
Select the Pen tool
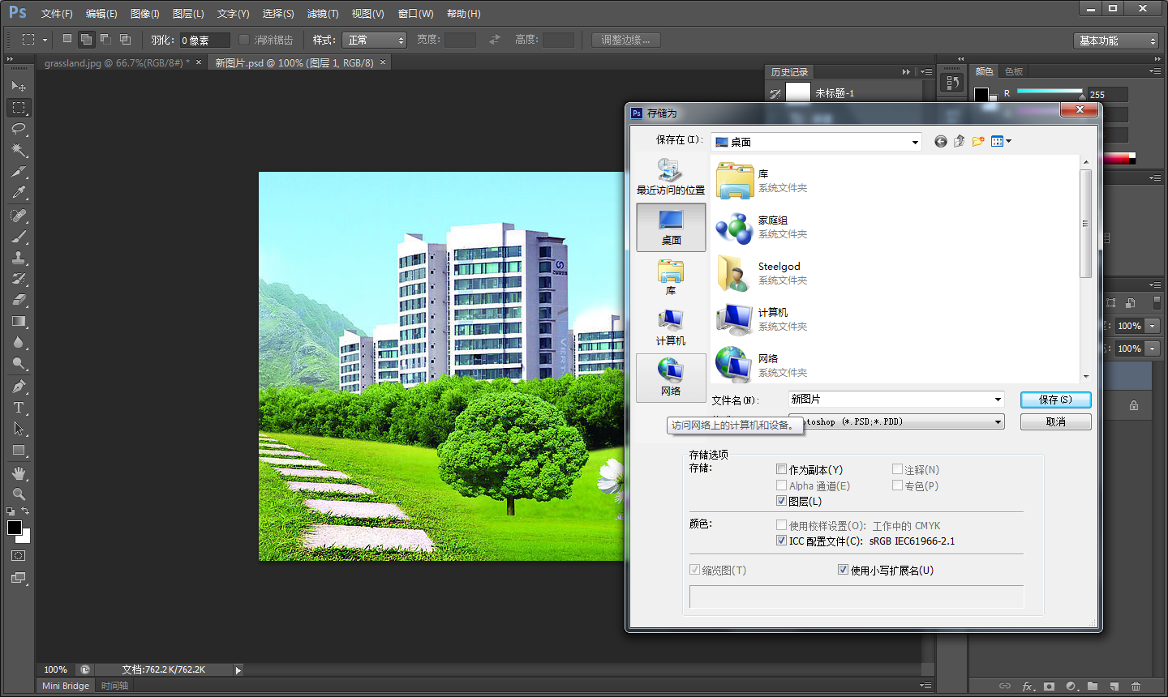[19, 387]
